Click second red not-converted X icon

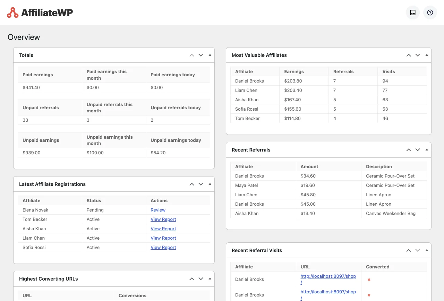pos(369,295)
